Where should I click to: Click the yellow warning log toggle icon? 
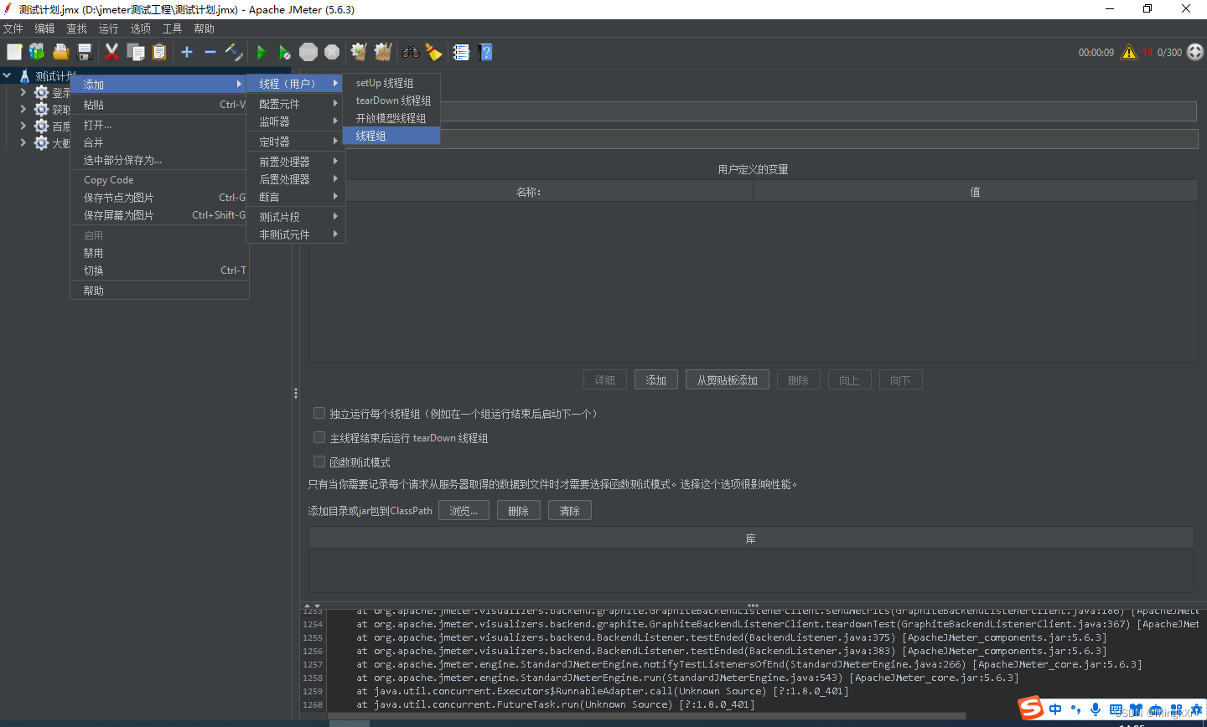point(1129,52)
